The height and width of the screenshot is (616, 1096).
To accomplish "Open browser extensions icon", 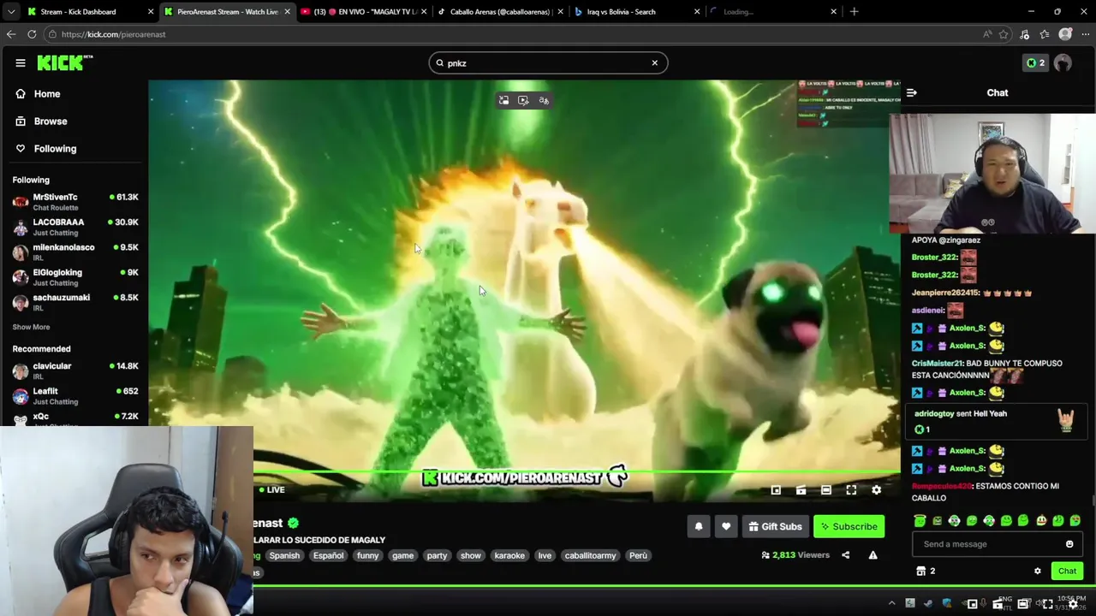I will pos(1025,34).
